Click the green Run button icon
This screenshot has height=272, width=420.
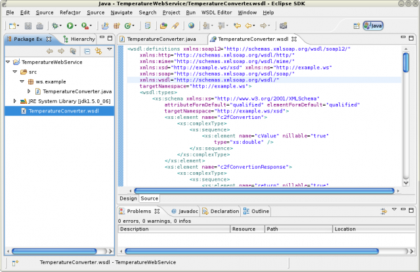pyautogui.click(x=70, y=26)
